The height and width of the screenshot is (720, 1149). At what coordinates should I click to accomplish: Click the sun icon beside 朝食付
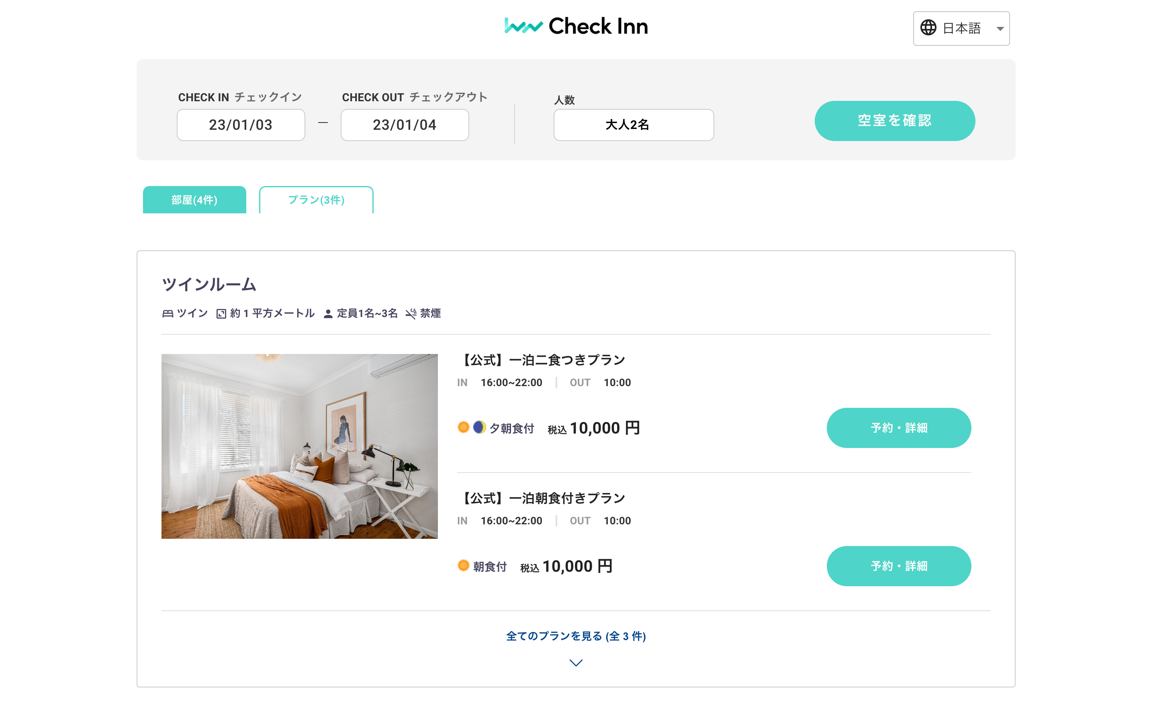click(463, 565)
